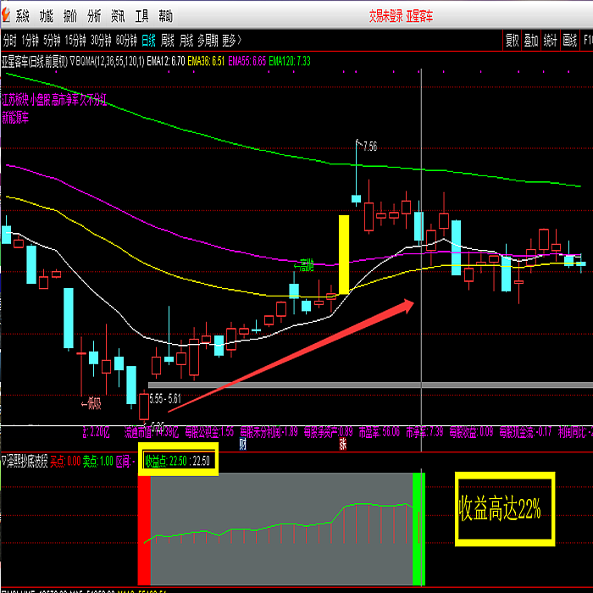Click the 财 financial event marker
Viewport: 593px width, 593px height.
(243, 444)
